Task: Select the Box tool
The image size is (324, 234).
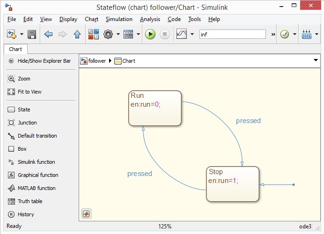Action: point(17,149)
